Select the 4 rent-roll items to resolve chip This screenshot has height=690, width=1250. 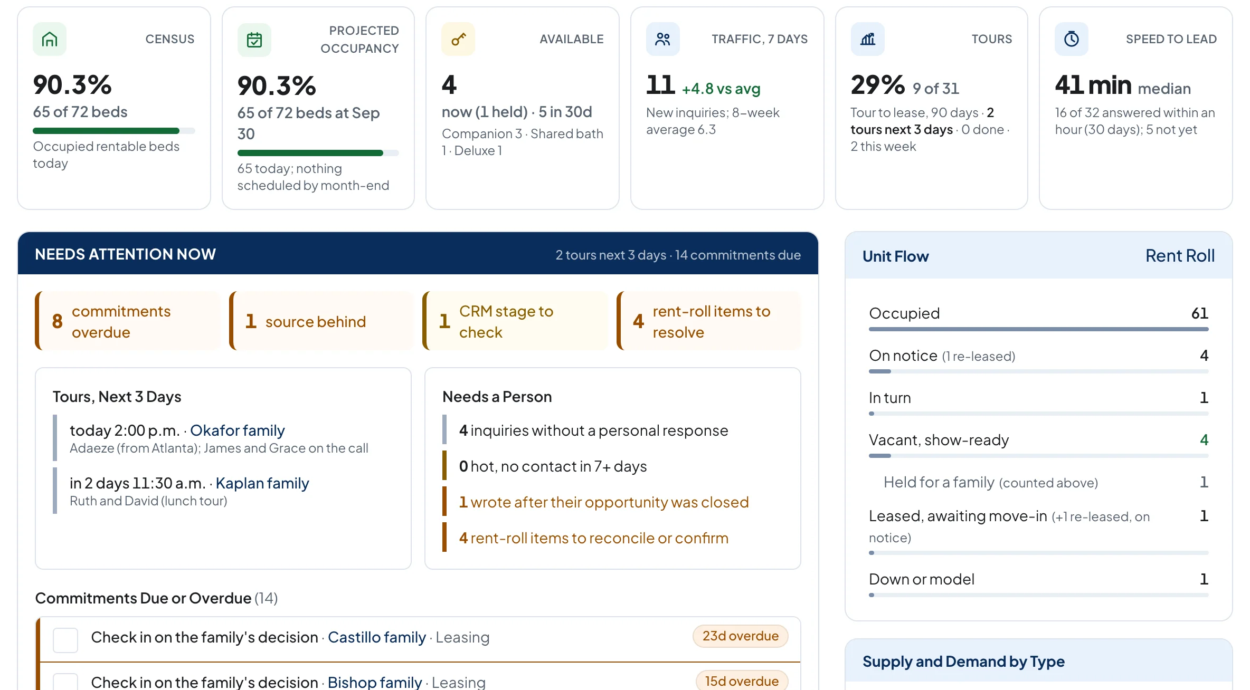709,321
